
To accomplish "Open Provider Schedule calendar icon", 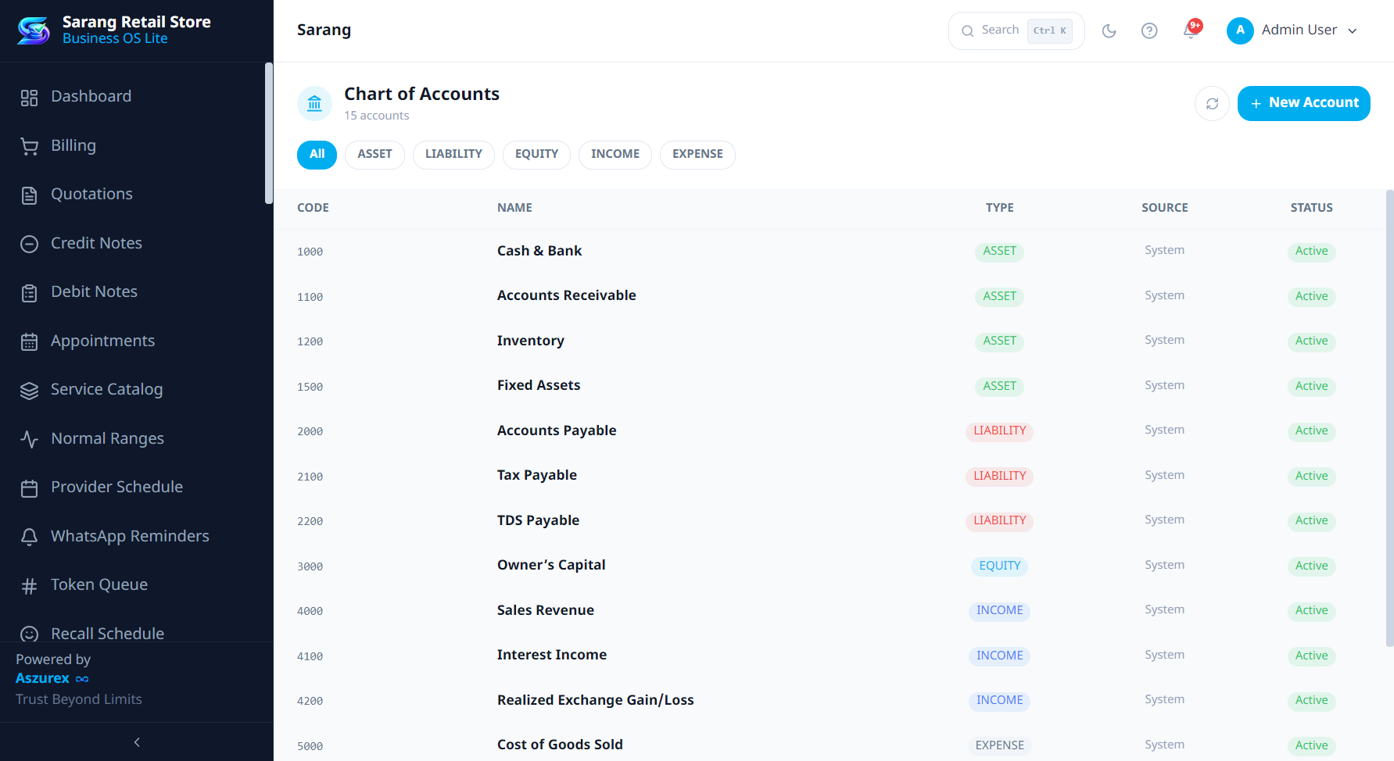I will 29,488.
